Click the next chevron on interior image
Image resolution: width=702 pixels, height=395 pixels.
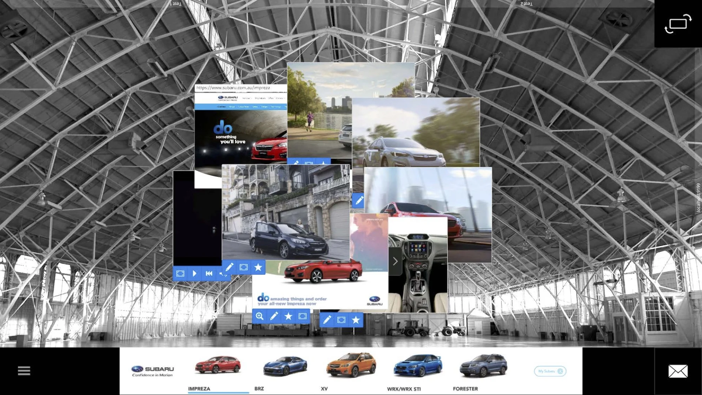(x=395, y=261)
